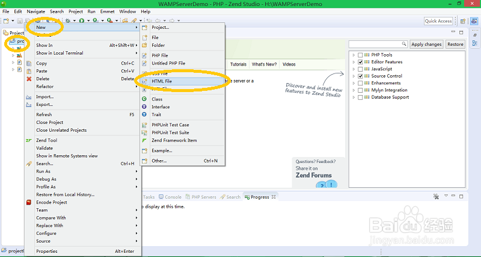Click the New wizard toolbar icon
481x257 pixels.
point(6,20)
